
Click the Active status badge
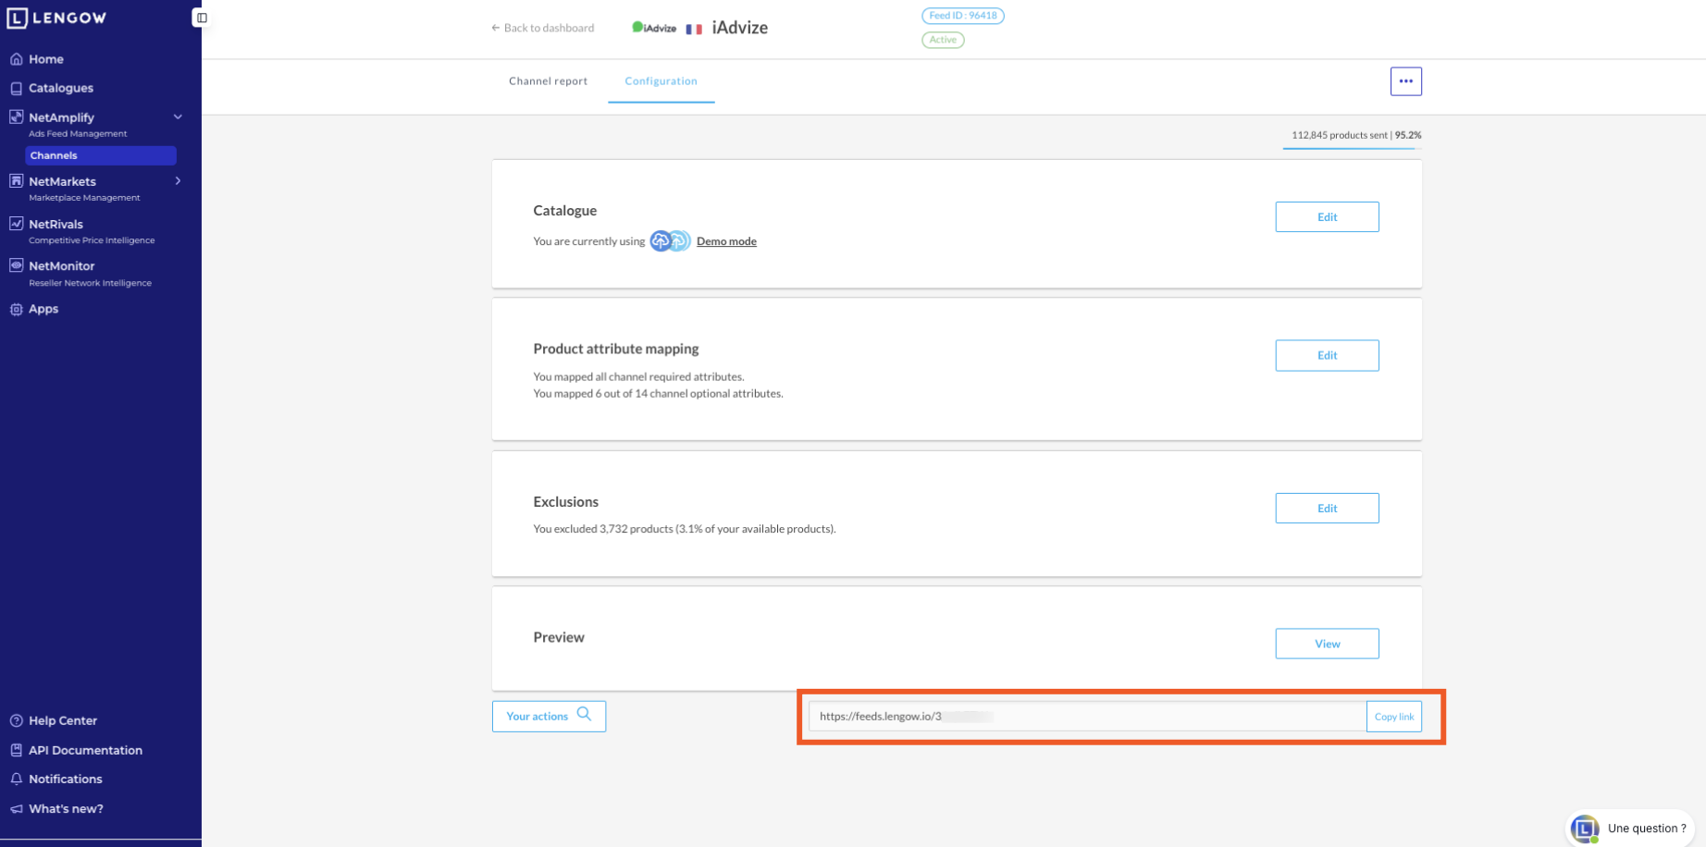coord(943,40)
